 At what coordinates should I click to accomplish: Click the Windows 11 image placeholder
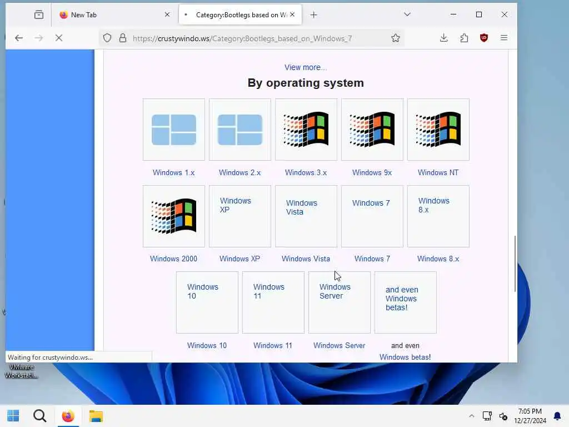[273, 302]
